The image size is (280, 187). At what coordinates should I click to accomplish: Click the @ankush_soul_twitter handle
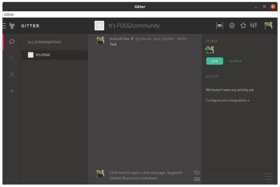tap(155, 39)
